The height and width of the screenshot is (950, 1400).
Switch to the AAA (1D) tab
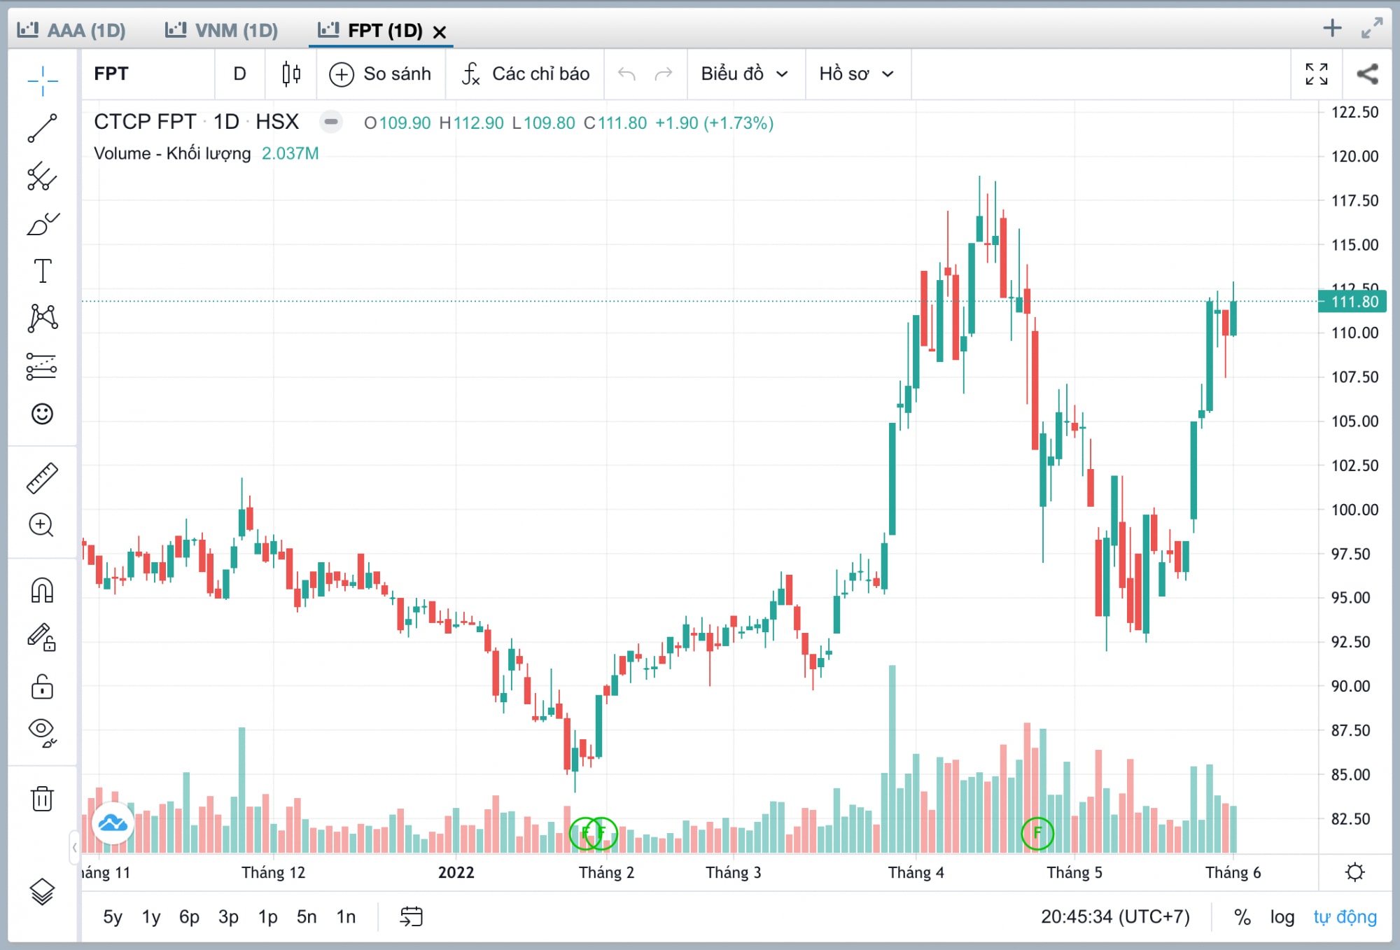pos(72,30)
